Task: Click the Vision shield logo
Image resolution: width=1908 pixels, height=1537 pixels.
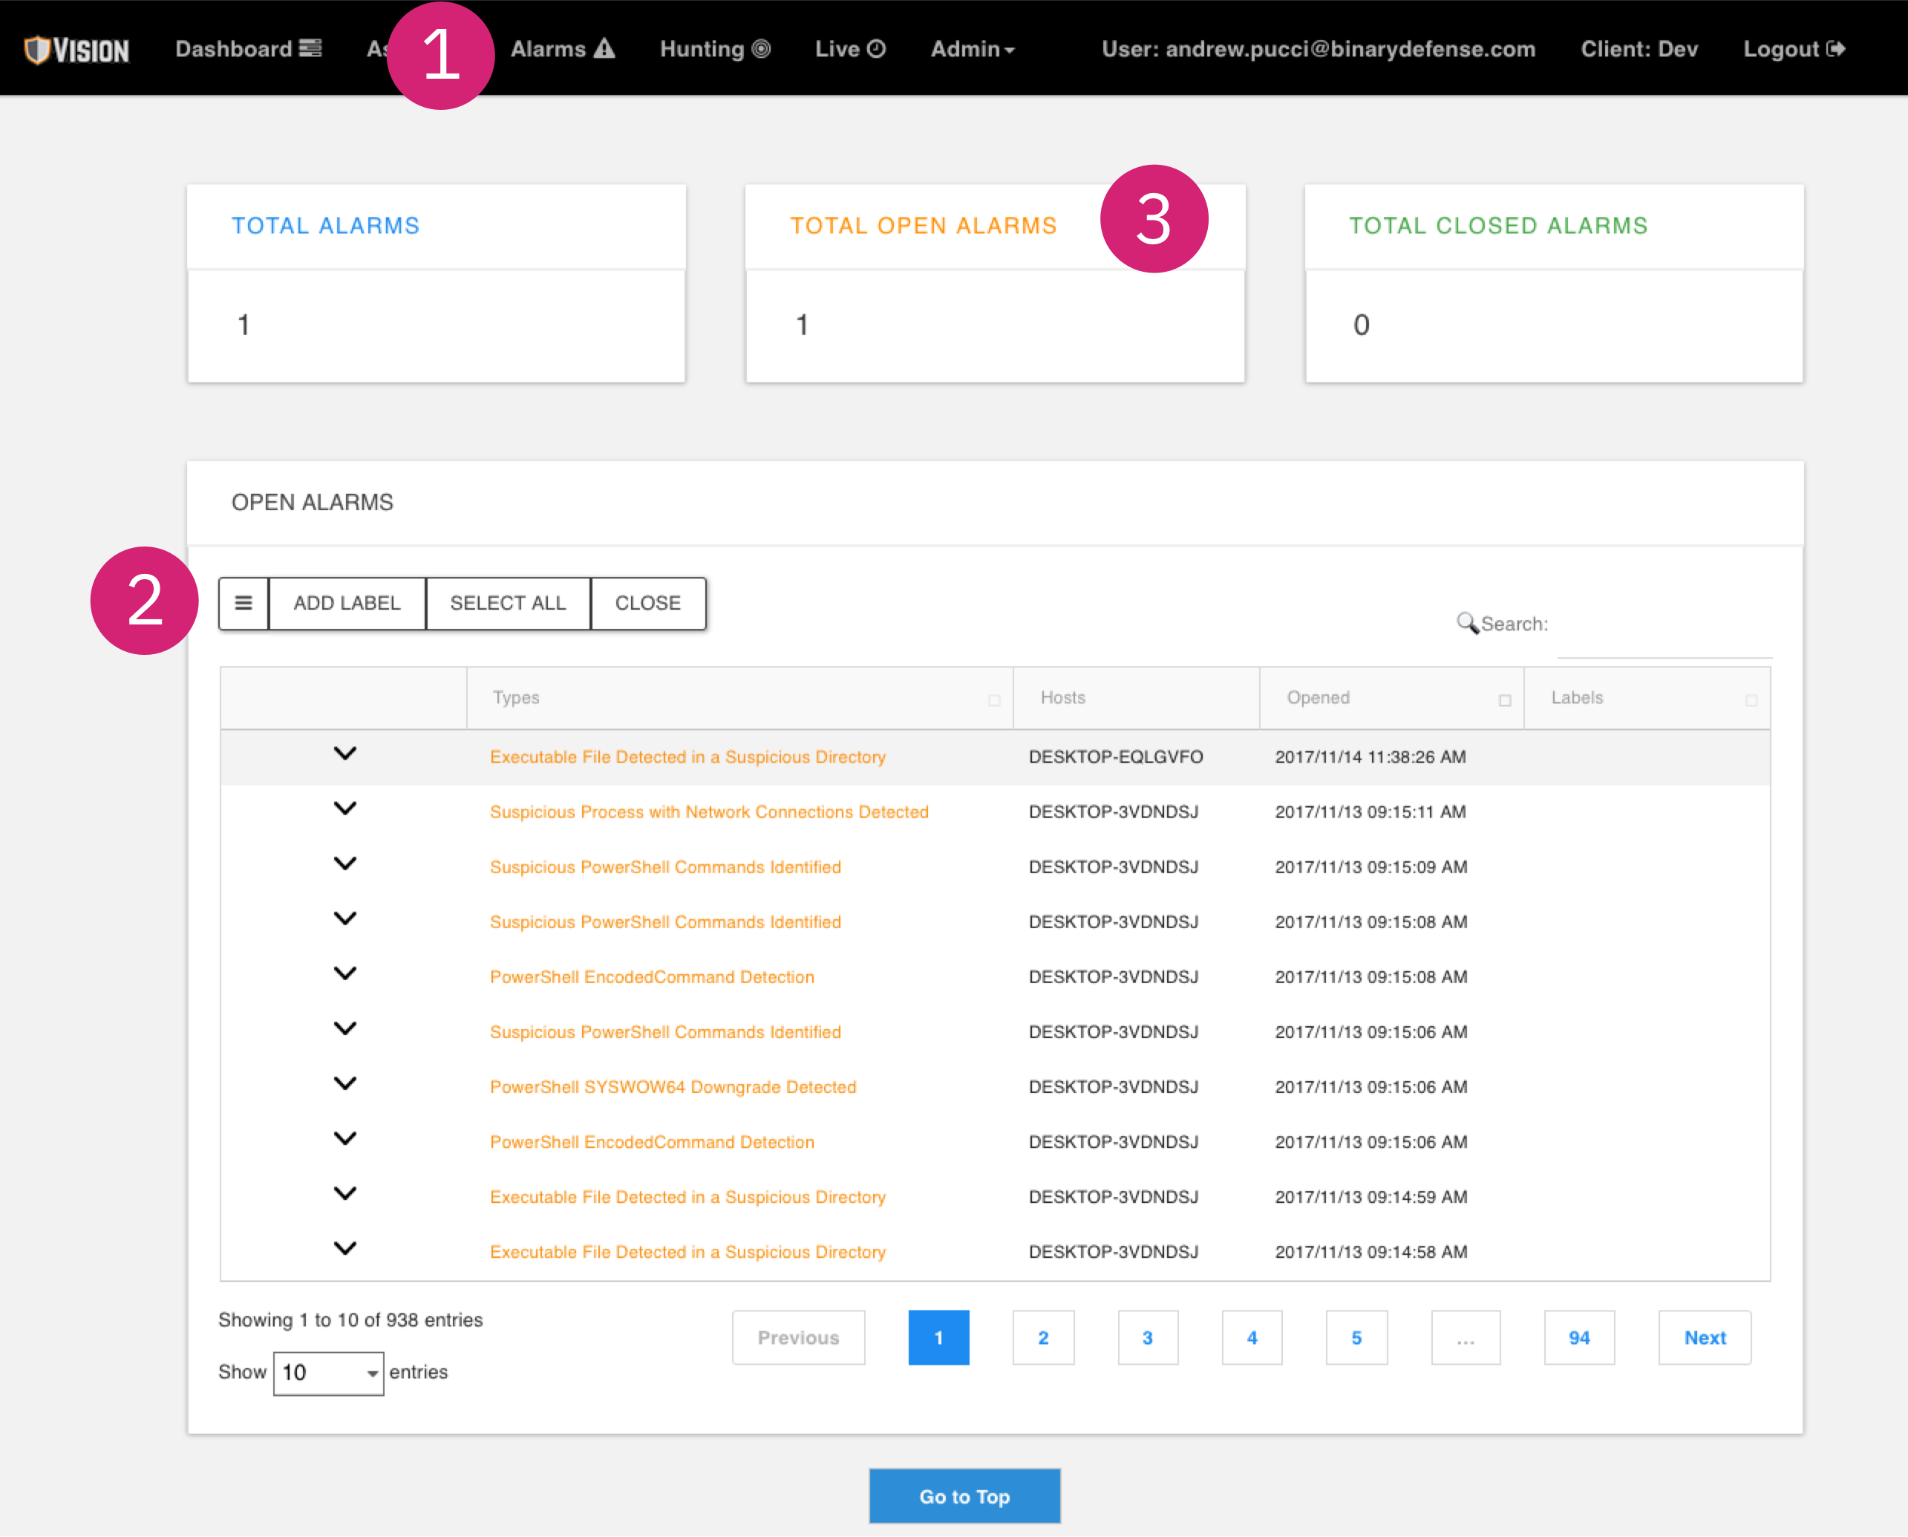Action: pyautogui.click(x=77, y=50)
